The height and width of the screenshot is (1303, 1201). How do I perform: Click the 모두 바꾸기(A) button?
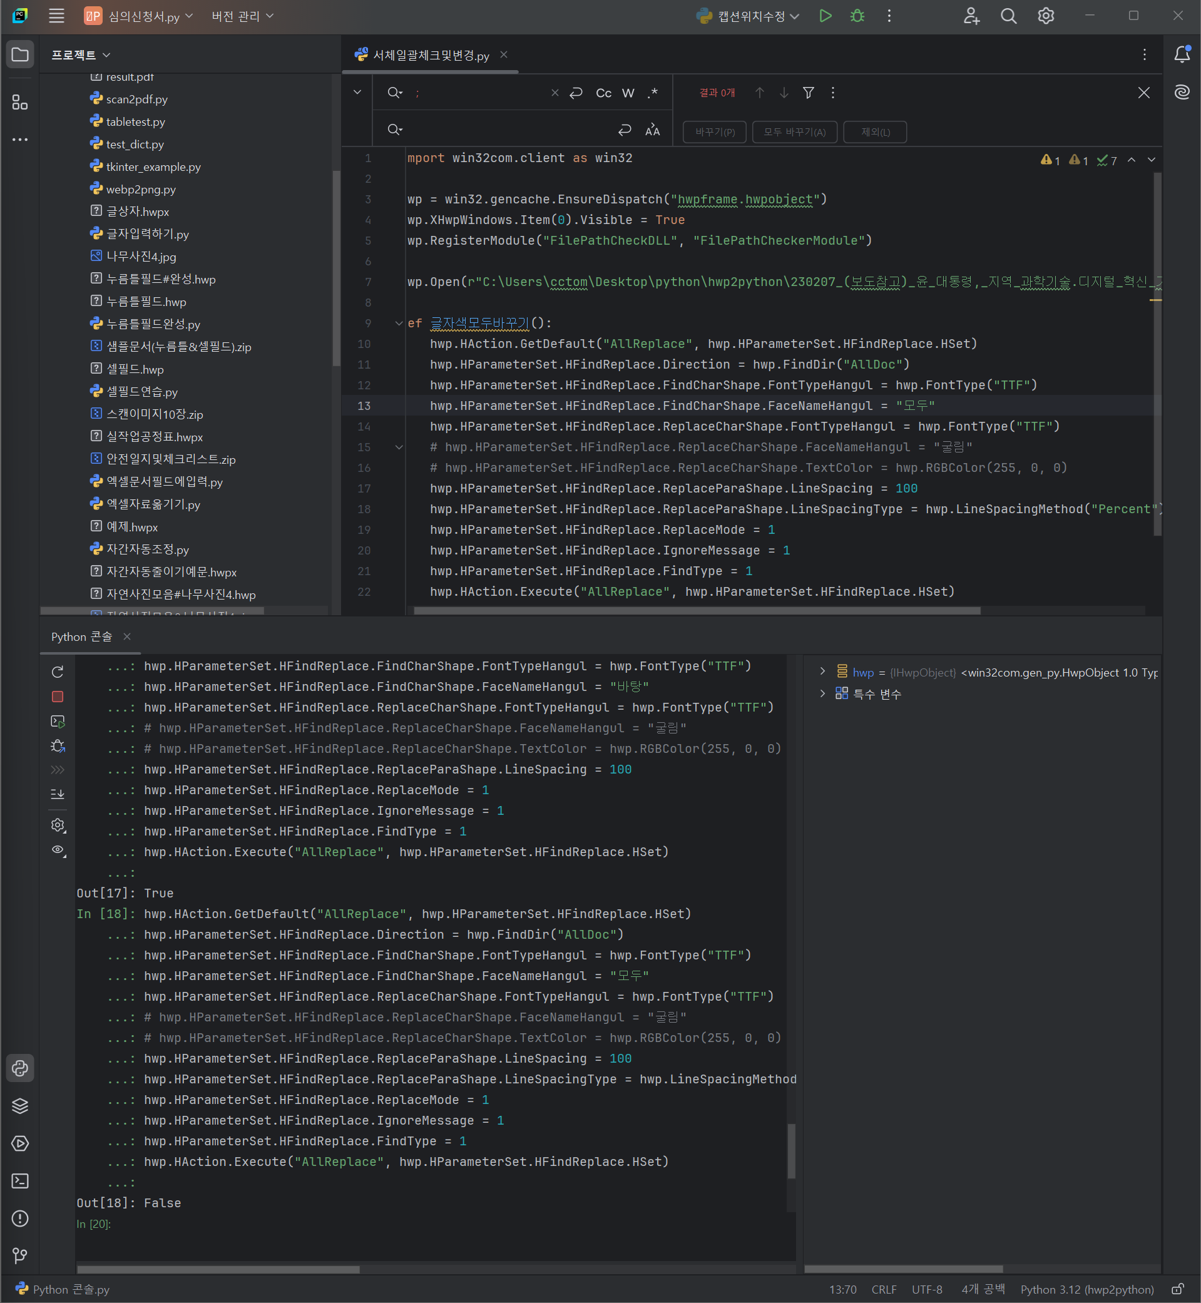(x=794, y=132)
